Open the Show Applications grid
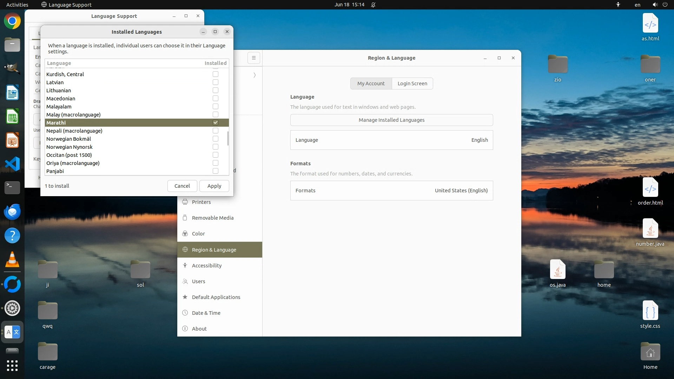The width and height of the screenshot is (674, 379). pyautogui.click(x=12, y=366)
